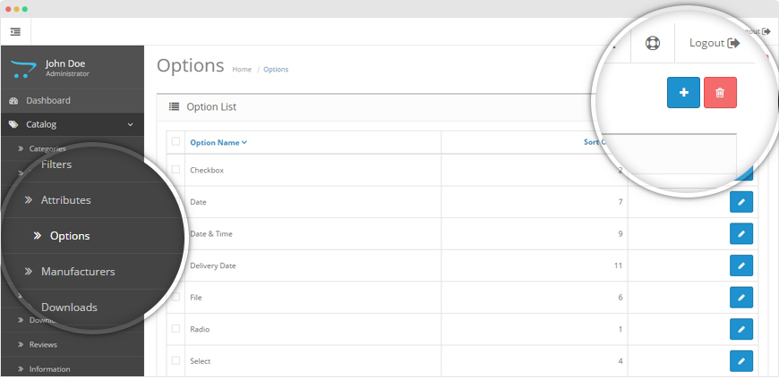Tick the checkbox beside Radio
Viewport: 779px width, 379px height.
(x=175, y=329)
